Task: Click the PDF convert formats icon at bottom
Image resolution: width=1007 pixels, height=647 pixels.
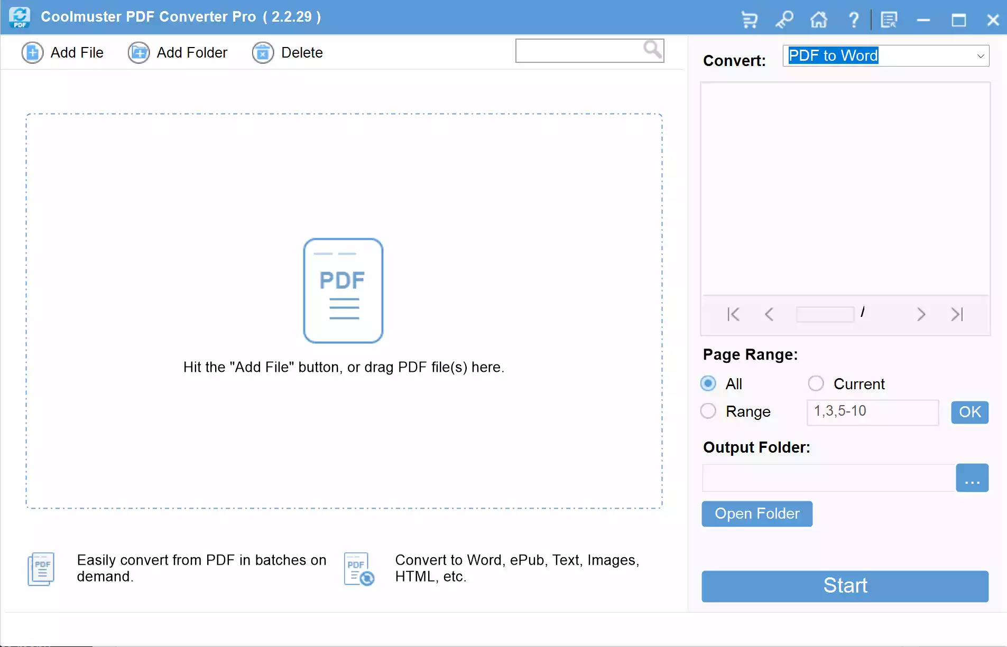Action: pos(359,569)
